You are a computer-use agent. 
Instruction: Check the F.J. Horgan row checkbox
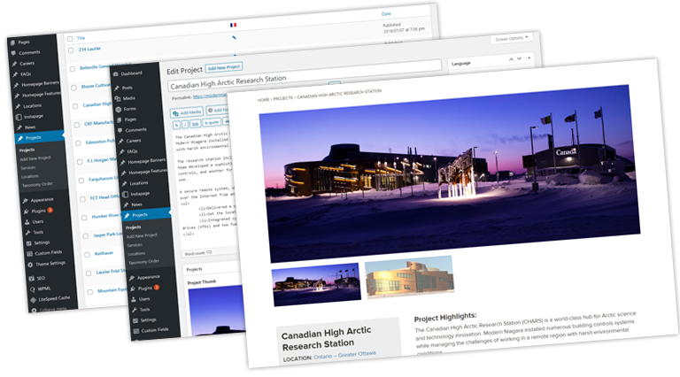(80, 162)
